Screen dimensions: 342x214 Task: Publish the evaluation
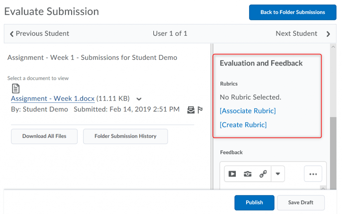[x=254, y=203]
